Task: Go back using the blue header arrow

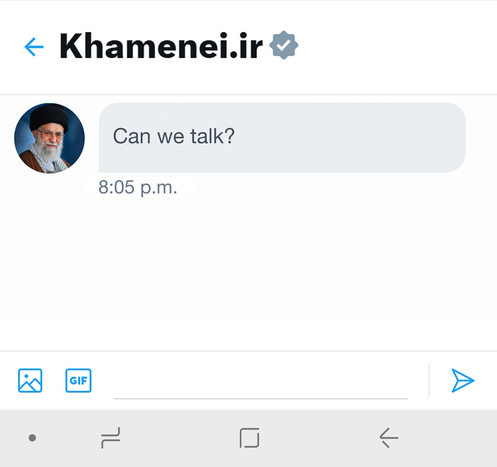Action: point(34,47)
